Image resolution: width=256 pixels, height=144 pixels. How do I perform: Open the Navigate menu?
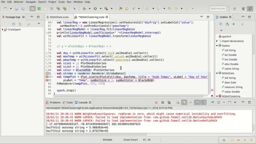(31, 2)
